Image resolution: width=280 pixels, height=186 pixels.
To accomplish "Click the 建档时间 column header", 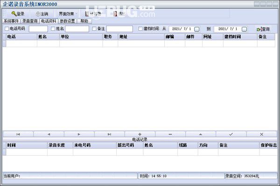I will pos(240,37).
